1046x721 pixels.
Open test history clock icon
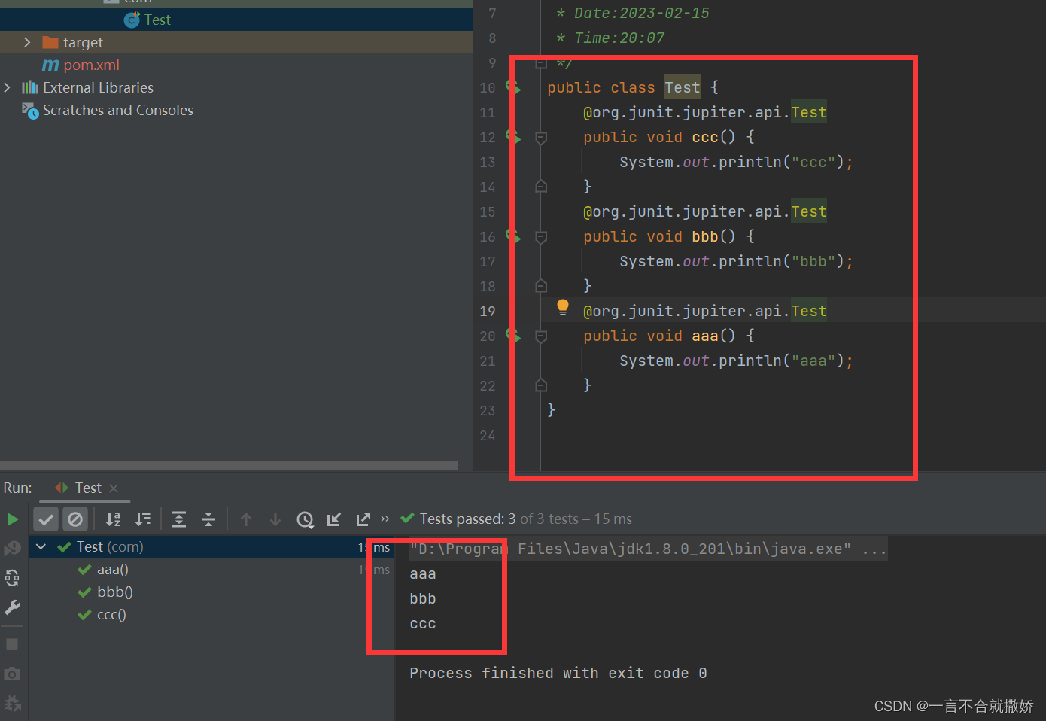pyautogui.click(x=305, y=519)
